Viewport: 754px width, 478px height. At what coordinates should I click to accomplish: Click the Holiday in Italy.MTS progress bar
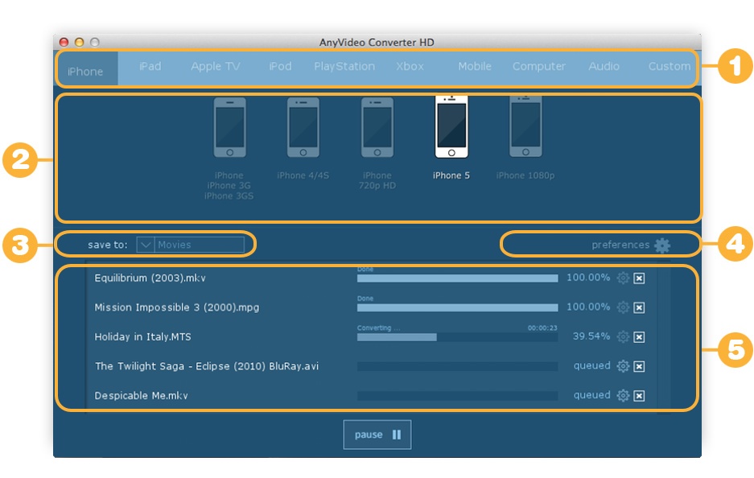pyautogui.click(x=456, y=338)
